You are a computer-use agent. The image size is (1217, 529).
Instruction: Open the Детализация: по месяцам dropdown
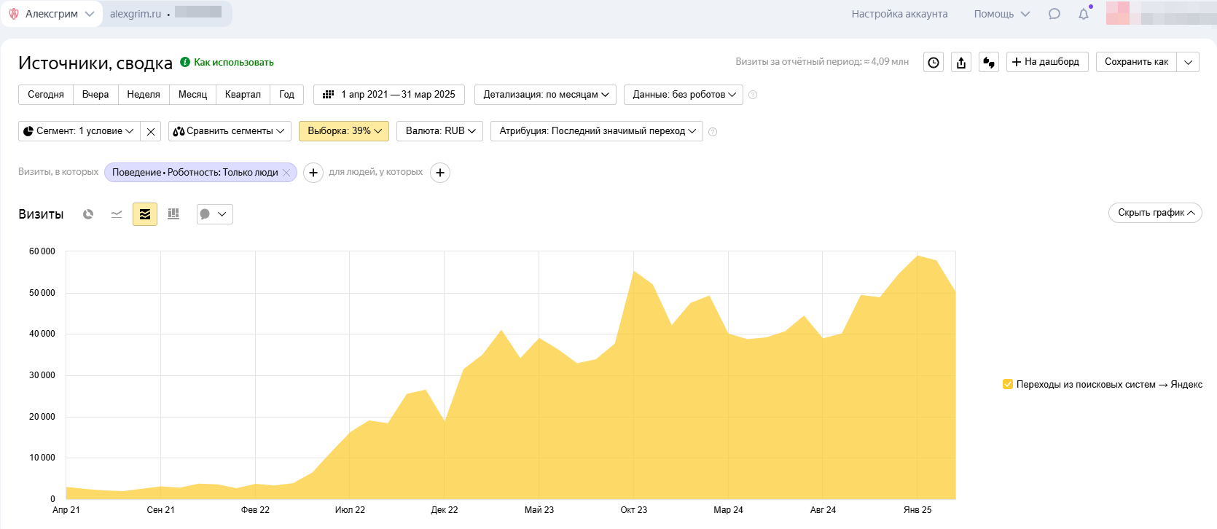[x=545, y=95]
